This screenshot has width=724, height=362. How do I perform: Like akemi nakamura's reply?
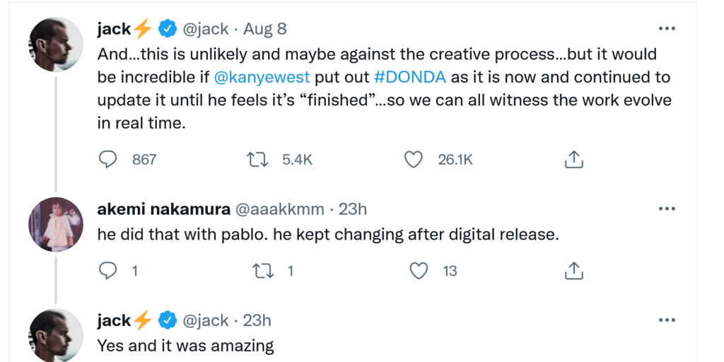coord(419,270)
